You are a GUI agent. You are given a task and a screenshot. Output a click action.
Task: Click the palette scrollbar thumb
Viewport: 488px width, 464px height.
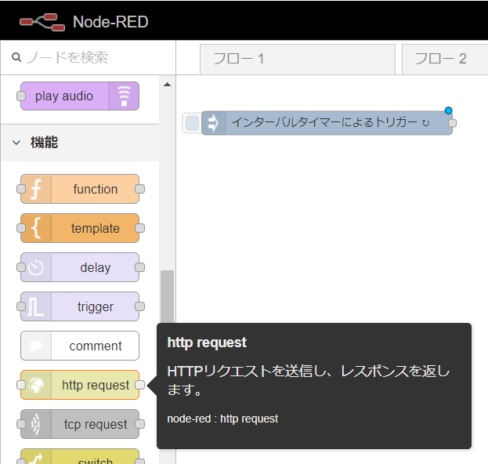pos(167,297)
